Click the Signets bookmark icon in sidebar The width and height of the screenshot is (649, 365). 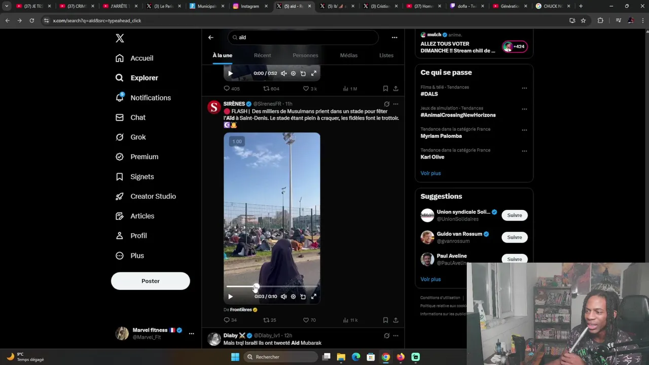tap(120, 176)
